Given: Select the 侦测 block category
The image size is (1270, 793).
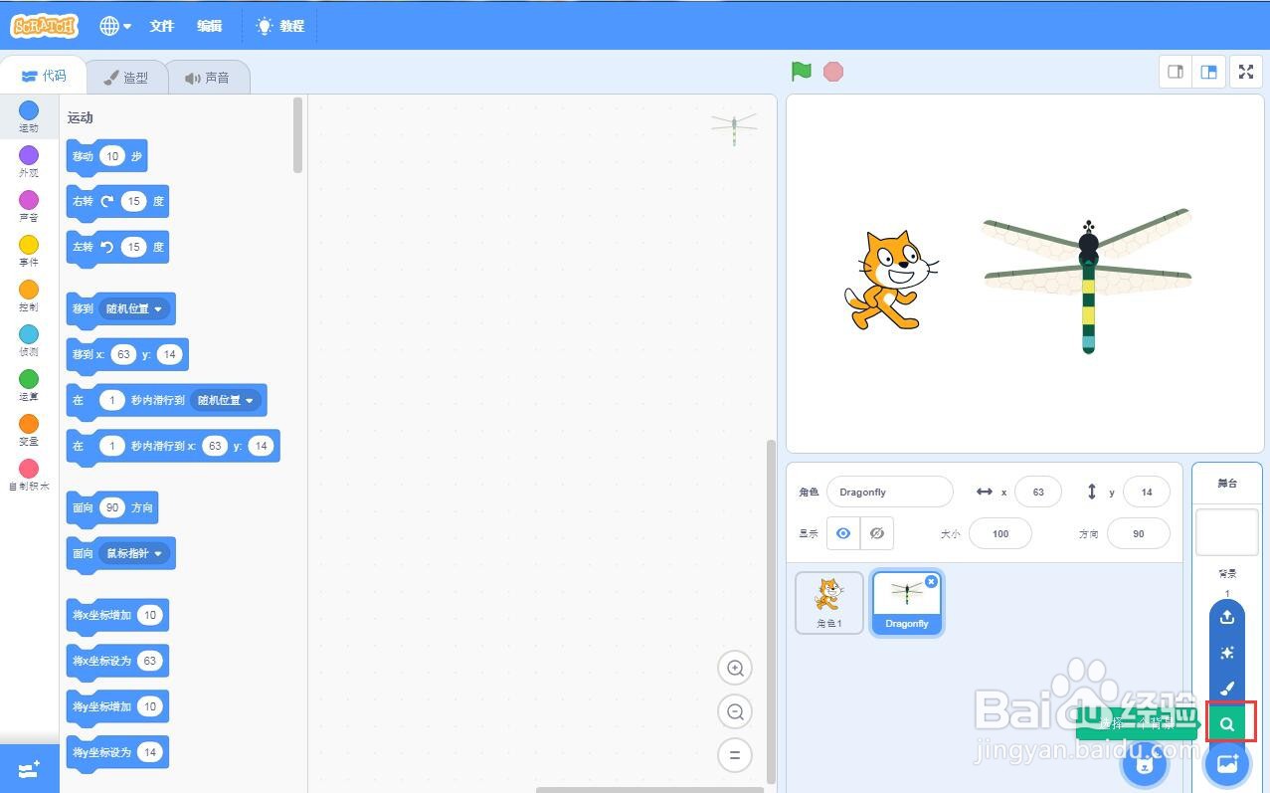Looking at the screenshot, I should pyautogui.click(x=29, y=340).
